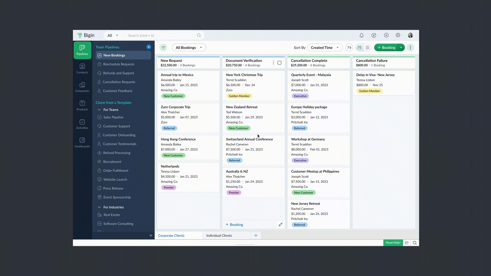Switch to kanban board view

click(360, 48)
